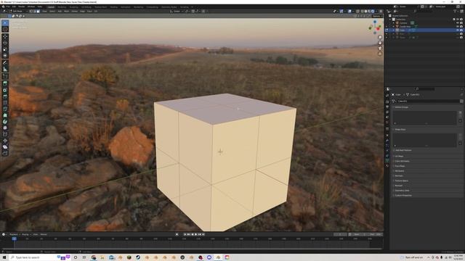
Task: Open the Object Data properties tab (green icon)
Action: pyautogui.click(x=387, y=161)
